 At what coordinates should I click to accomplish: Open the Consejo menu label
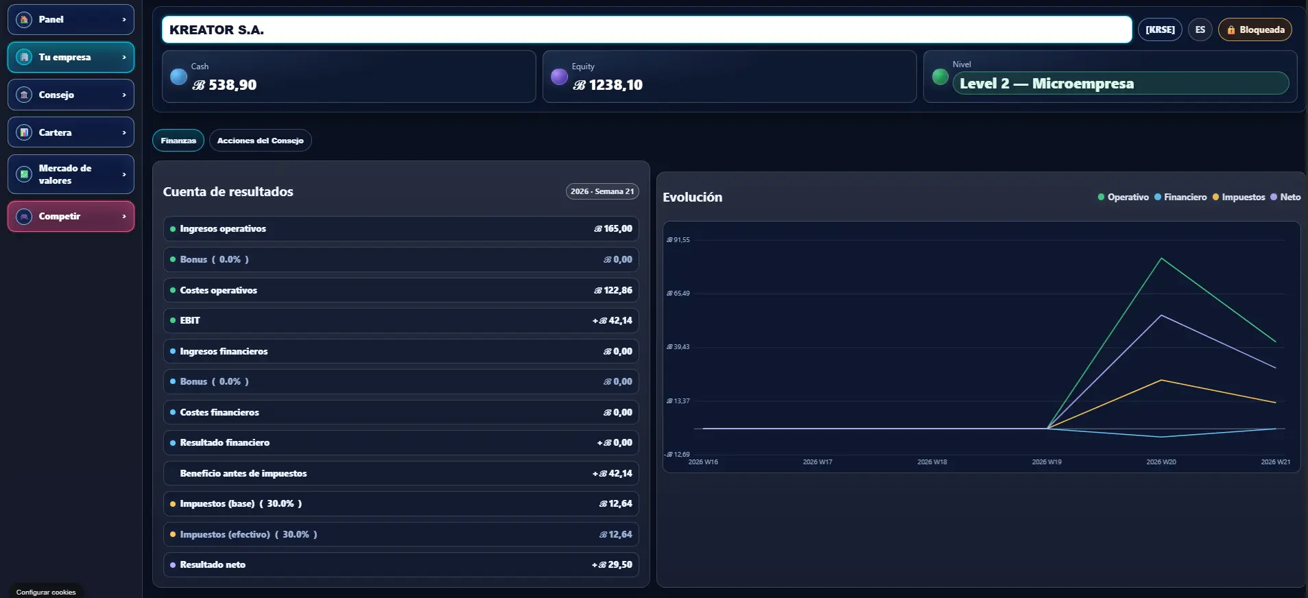[56, 95]
